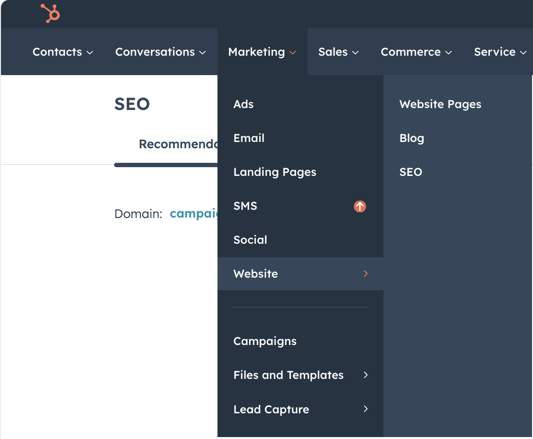533x439 pixels.
Task: Open the Service dropdown menu
Action: [500, 52]
